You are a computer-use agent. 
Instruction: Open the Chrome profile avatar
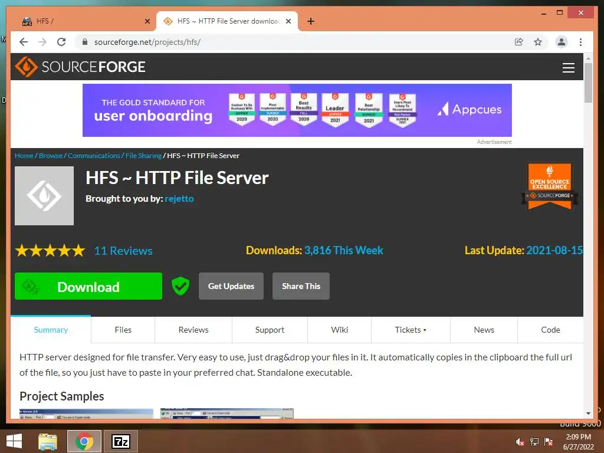tap(562, 42)
